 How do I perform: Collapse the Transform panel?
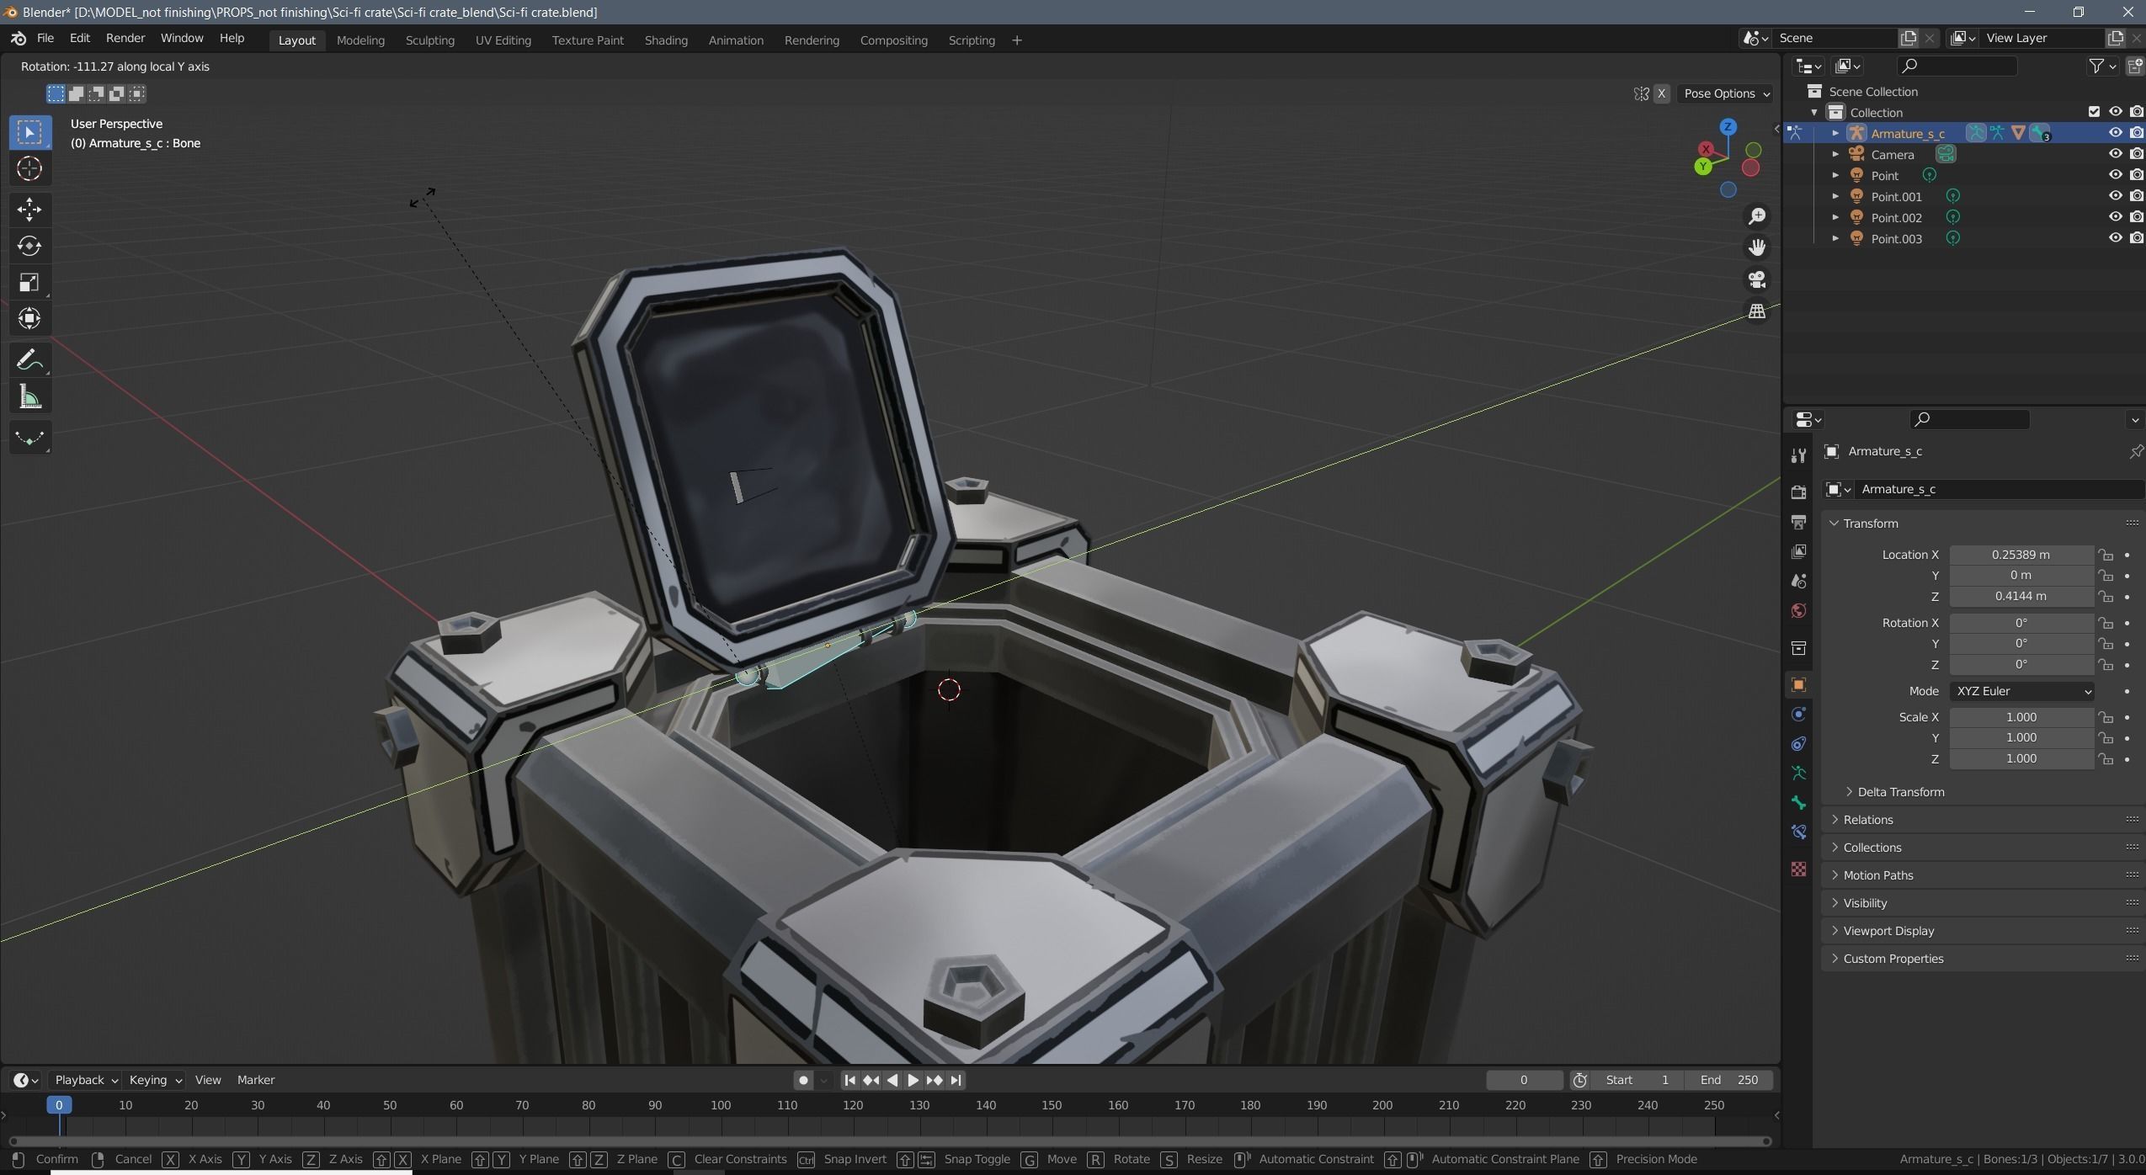pos(1870,524)
